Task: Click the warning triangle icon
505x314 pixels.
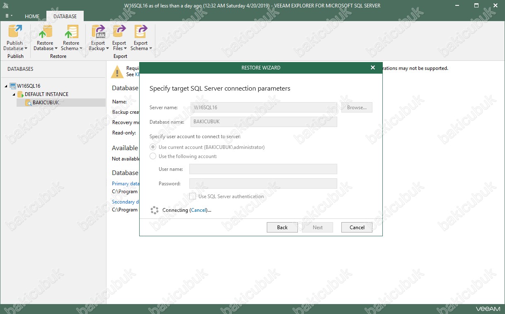Action: click(117, 72)
